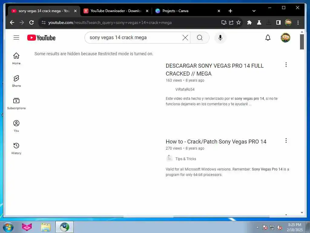Click the scrollbar down arrow
This screenshot has width=310, height=233.
point(302,213)
